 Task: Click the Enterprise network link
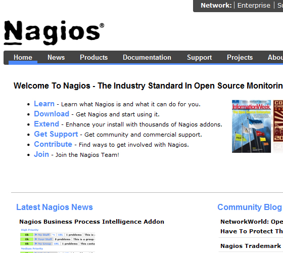(254, 6)
